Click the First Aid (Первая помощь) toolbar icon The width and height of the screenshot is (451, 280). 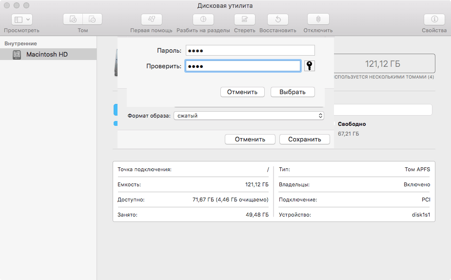151,20
